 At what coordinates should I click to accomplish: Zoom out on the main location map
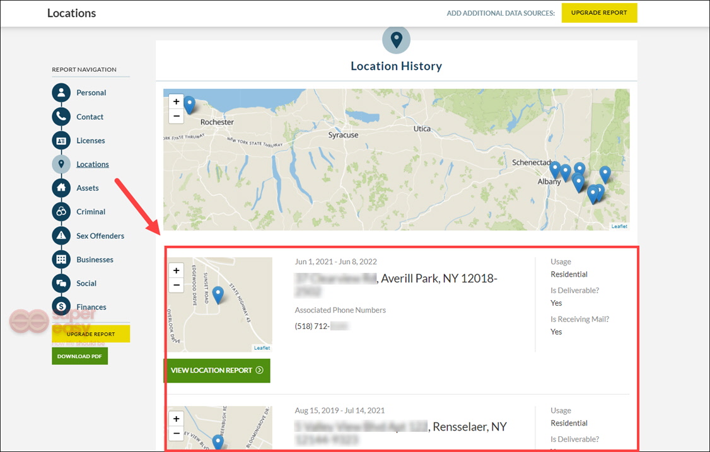(176, 116)
